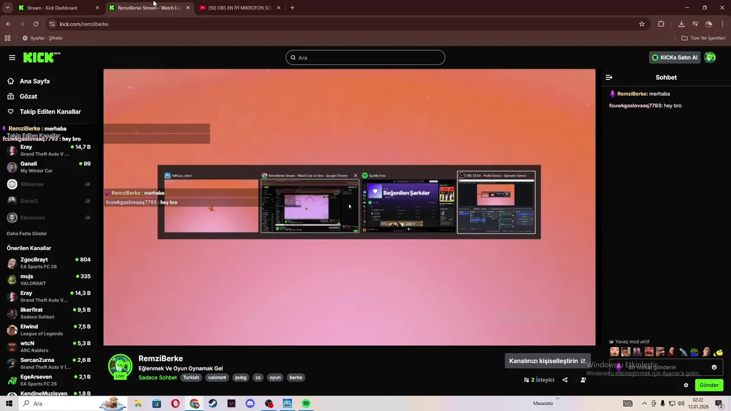Select the oyun tag
Image resolution: width=731 pixels, height=411 pixels.
(x=275, y=377)
